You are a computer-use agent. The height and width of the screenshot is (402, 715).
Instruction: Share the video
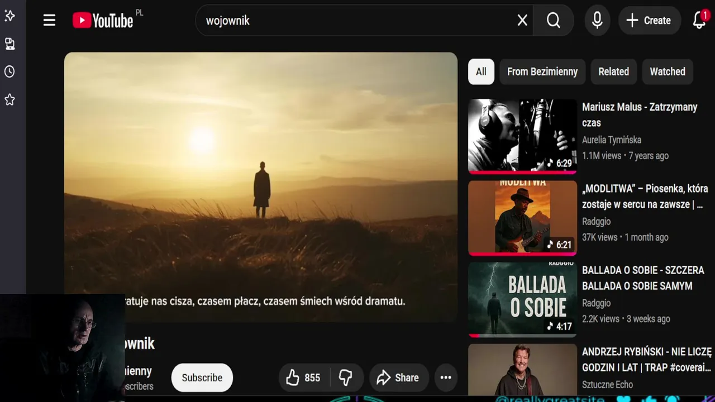(x=399, y=377)
